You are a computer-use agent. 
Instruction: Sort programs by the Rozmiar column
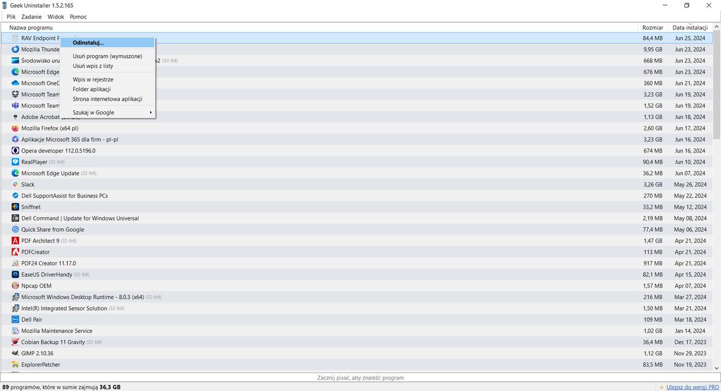click(652, 27)
